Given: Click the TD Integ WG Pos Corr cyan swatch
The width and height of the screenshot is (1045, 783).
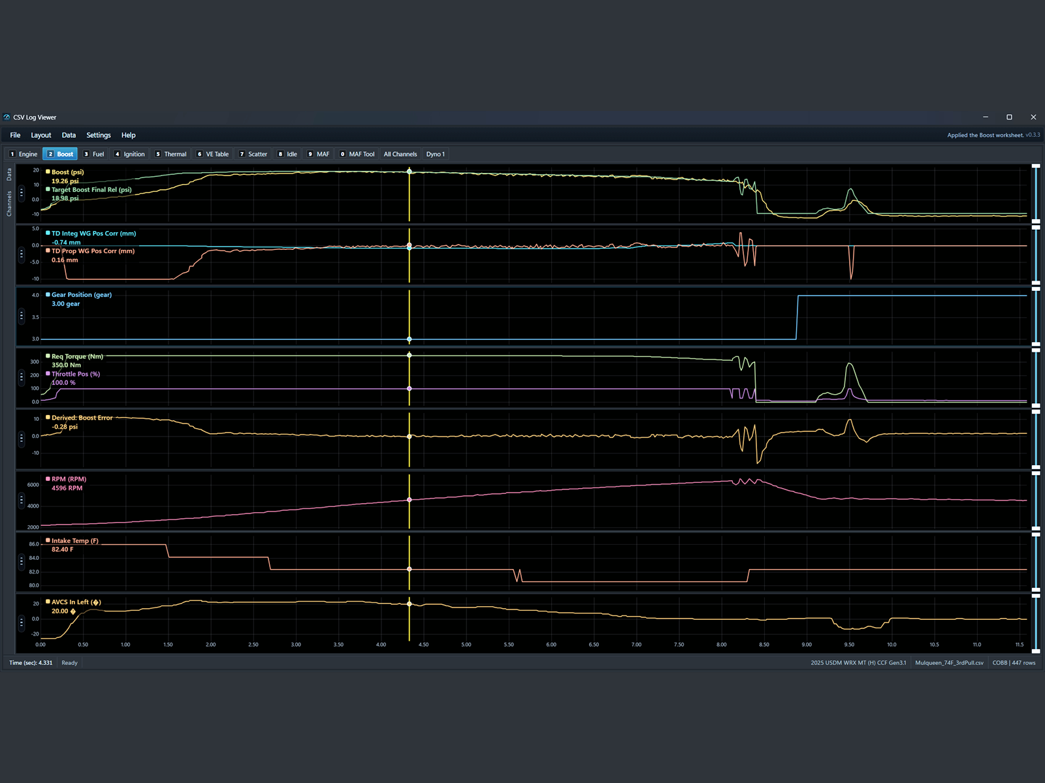Looking at the screenshot, I should point(48,233).
